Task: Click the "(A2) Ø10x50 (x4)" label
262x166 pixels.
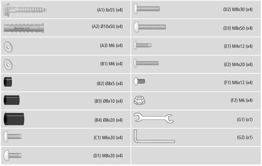Action: point(107,27)
